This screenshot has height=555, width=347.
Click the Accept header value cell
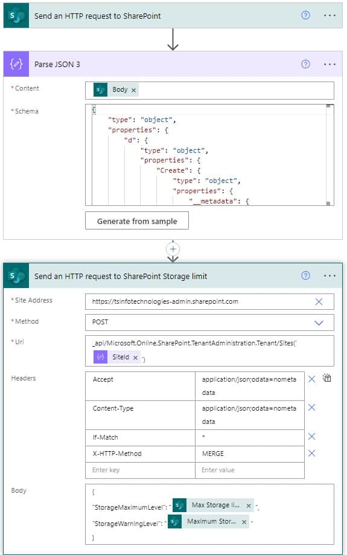pyautogui.click(x=250, y=386)
